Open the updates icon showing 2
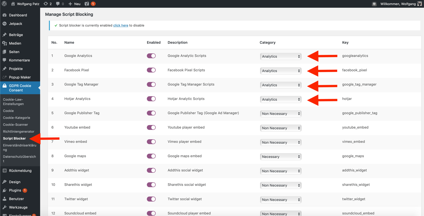 coord(46,4)
